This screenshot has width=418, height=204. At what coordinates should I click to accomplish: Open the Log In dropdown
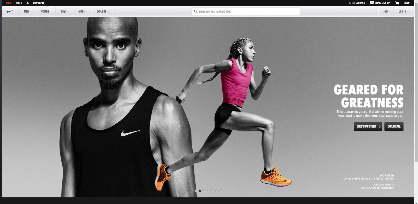click(x=404, y=11)
